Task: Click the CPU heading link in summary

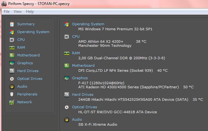Action: (76, 36)
